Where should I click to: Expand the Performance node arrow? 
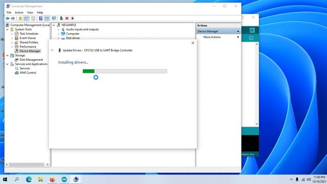(x=12, y=47)
